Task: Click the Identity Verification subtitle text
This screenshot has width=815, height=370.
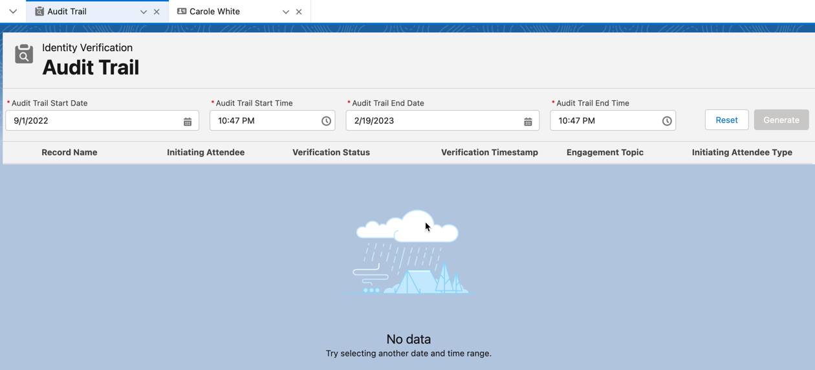Action: click(87, 48)
